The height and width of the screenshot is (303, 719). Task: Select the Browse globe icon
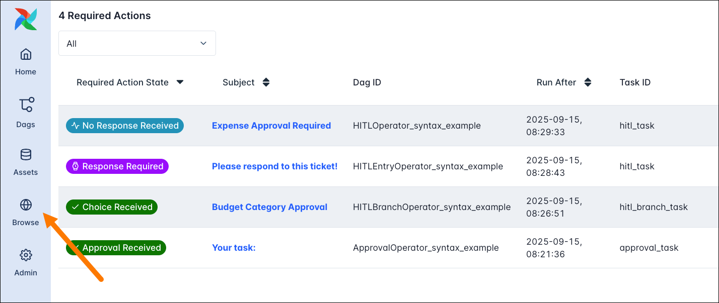[25, 205]
